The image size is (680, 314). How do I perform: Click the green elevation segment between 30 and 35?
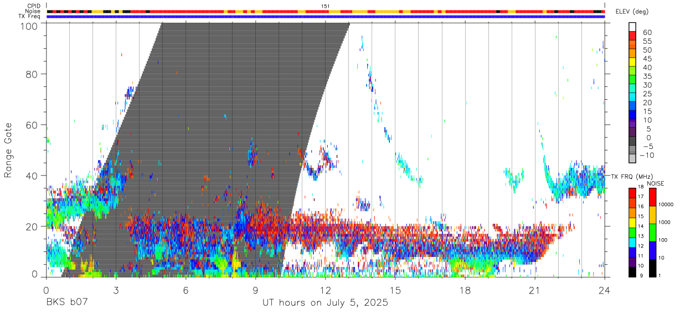point(632,80)
